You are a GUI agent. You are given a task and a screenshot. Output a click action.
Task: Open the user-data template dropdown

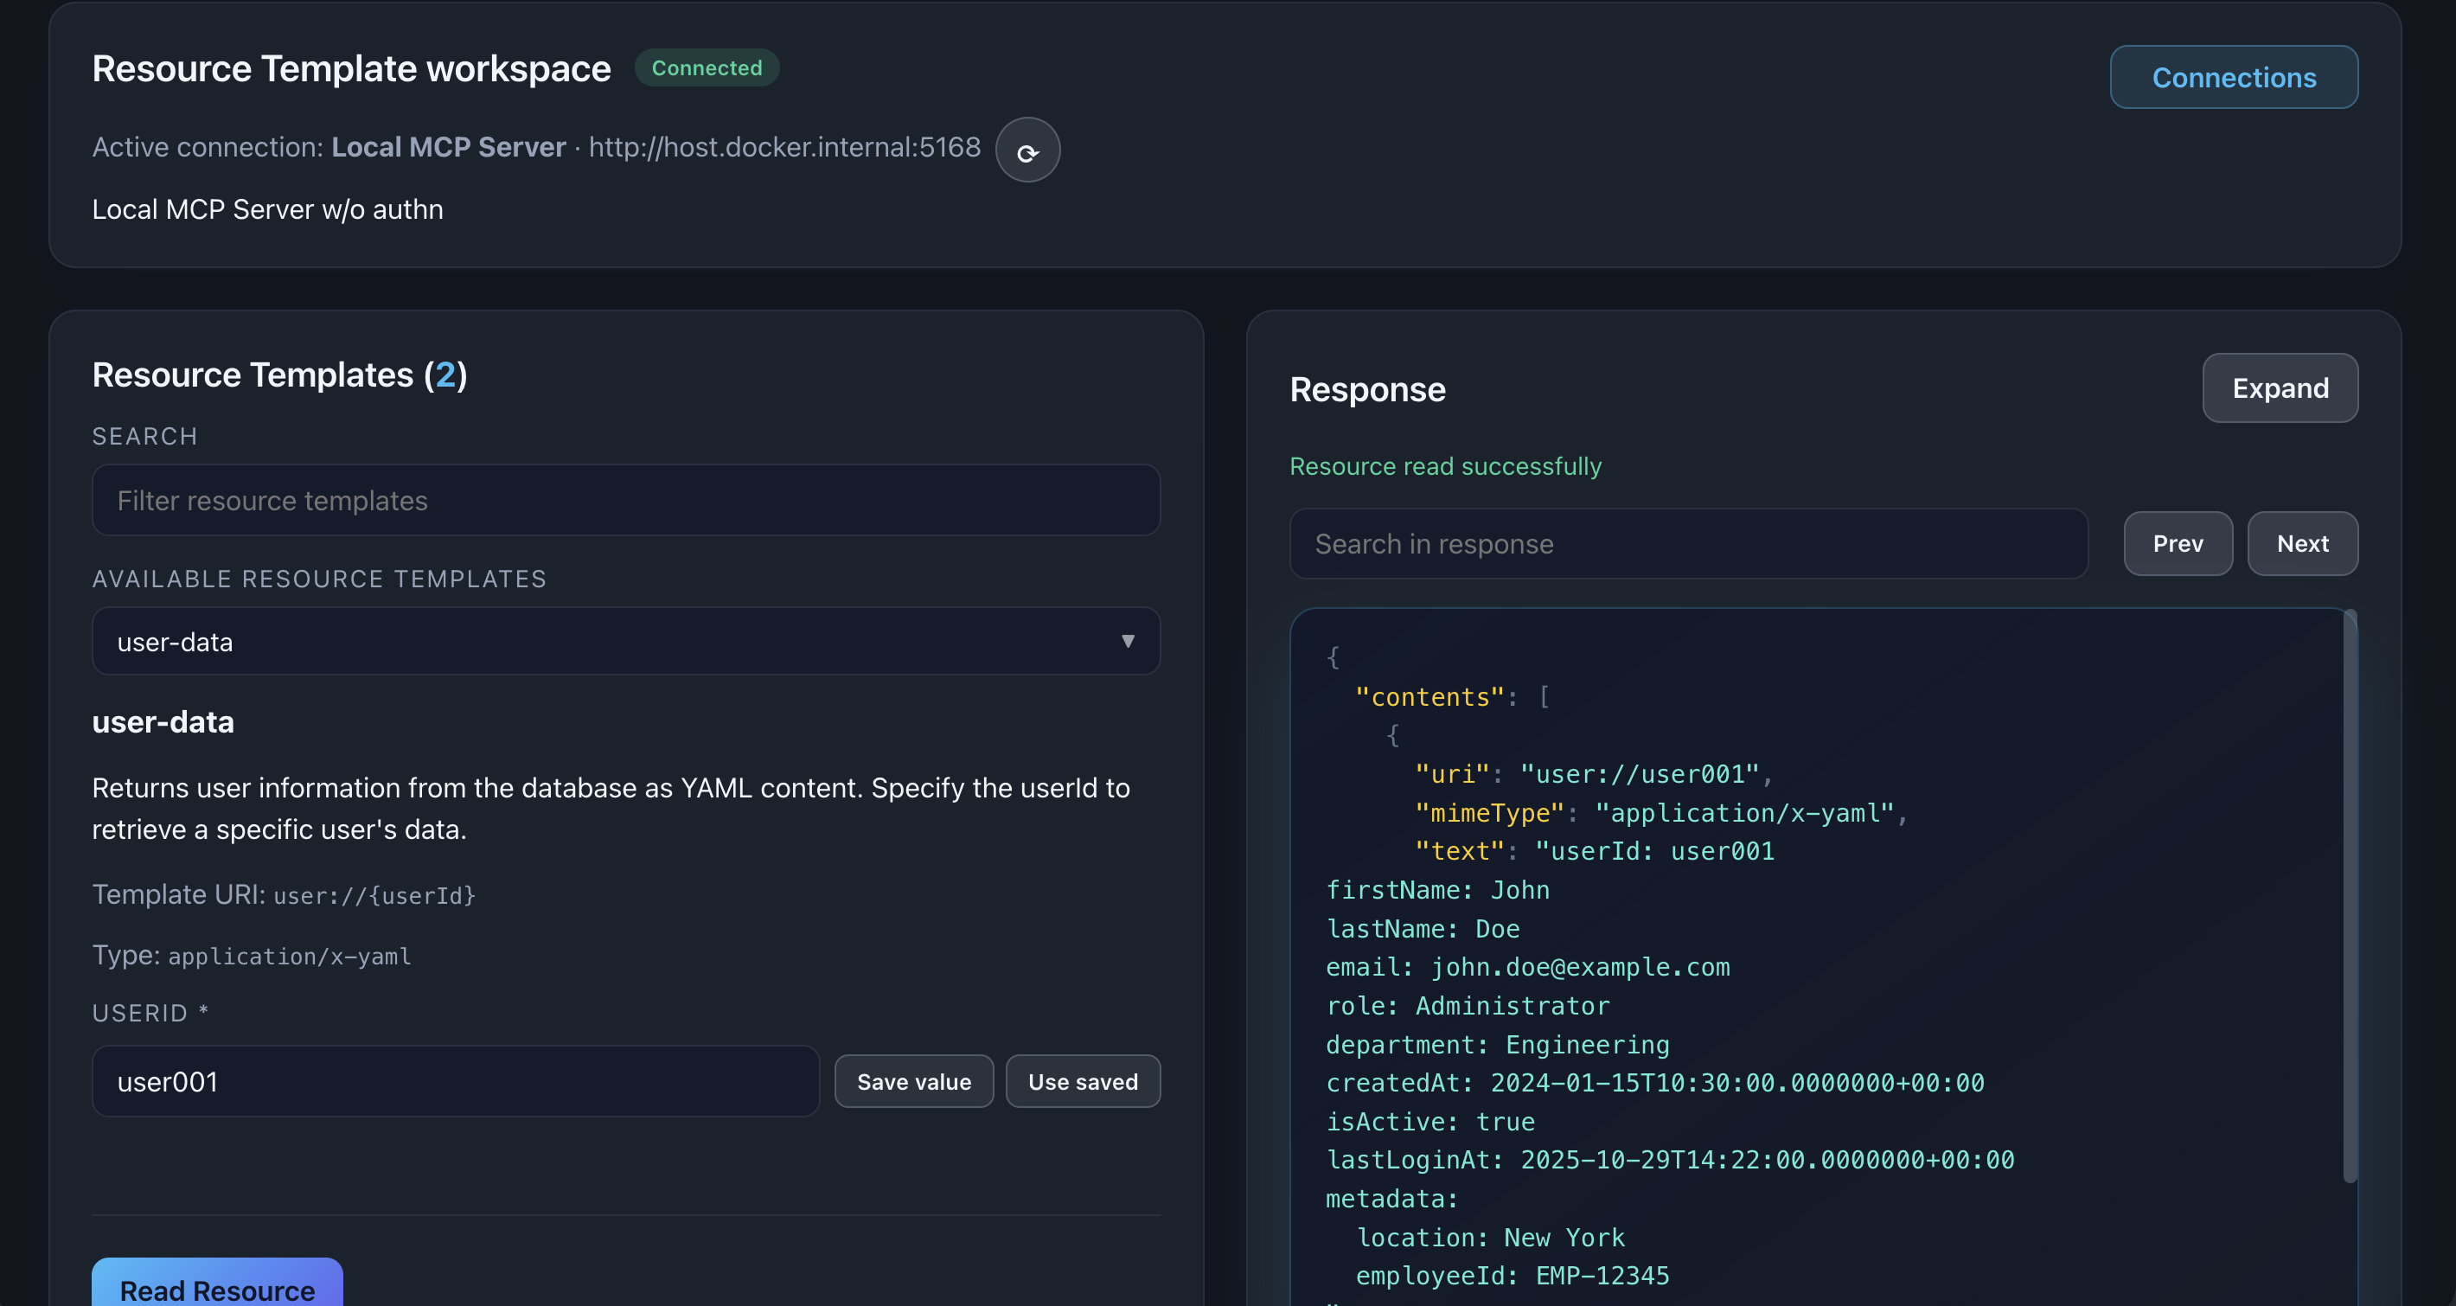[626, 642]
